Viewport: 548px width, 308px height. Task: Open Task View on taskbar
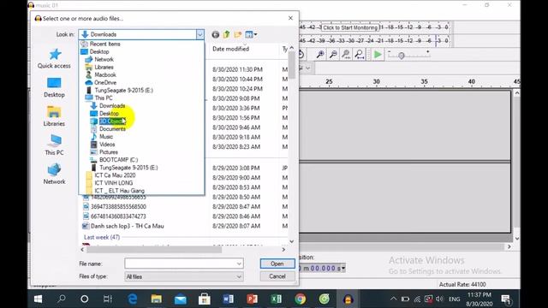[108, 299]
